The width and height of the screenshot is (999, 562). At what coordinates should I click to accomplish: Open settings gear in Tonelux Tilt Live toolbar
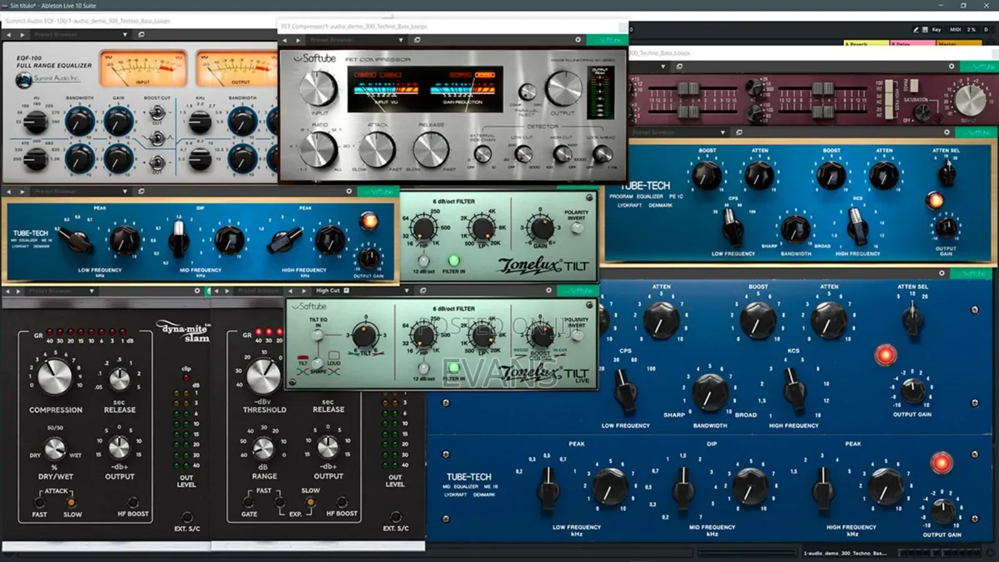[x=549, y=290]
